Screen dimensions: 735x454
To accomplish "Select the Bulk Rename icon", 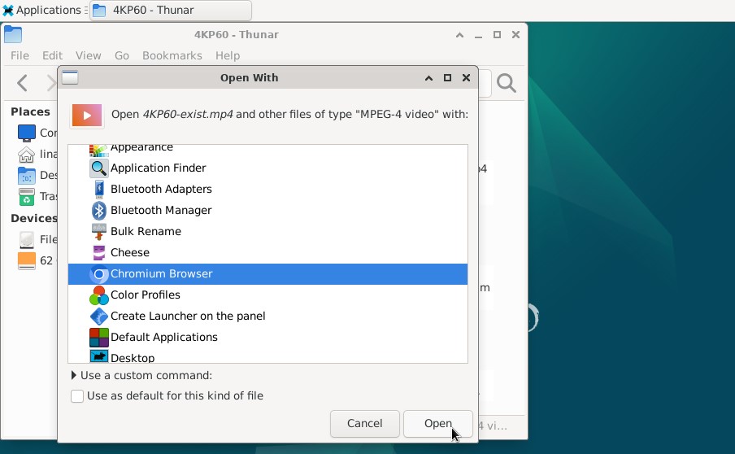I will pos(98,232).
